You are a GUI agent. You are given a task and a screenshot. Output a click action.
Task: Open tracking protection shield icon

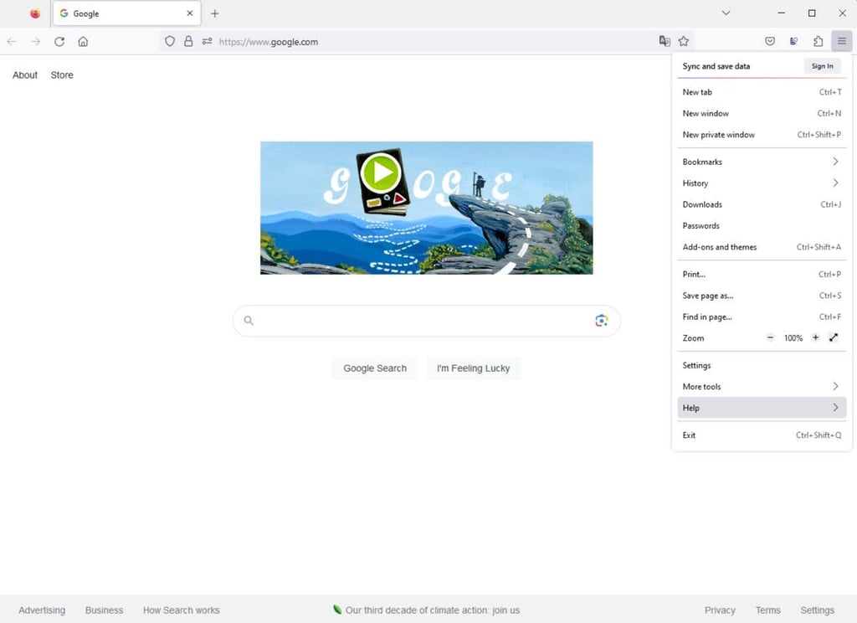(x=170, y=42)
